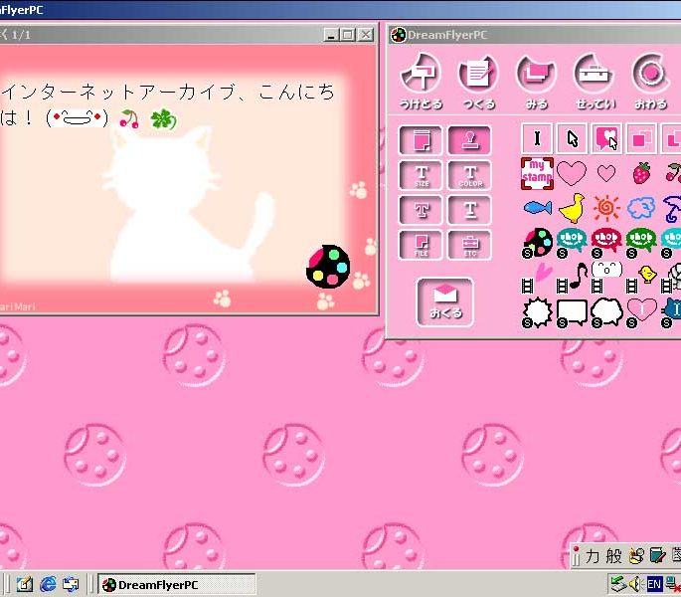The height and width of the screenshot is (597, 681).
Task: Click the 'my stamp' icon
Action: click(537, 173)
